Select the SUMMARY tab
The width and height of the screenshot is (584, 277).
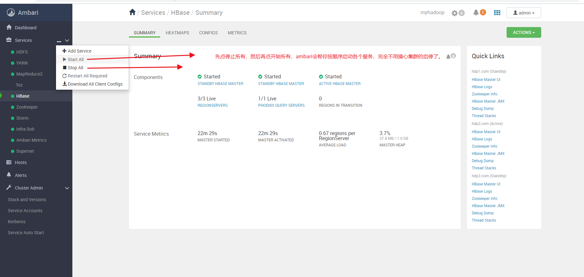(x=144, y=33)
